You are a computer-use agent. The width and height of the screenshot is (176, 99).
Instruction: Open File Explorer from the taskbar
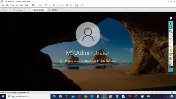click(60, 97)
